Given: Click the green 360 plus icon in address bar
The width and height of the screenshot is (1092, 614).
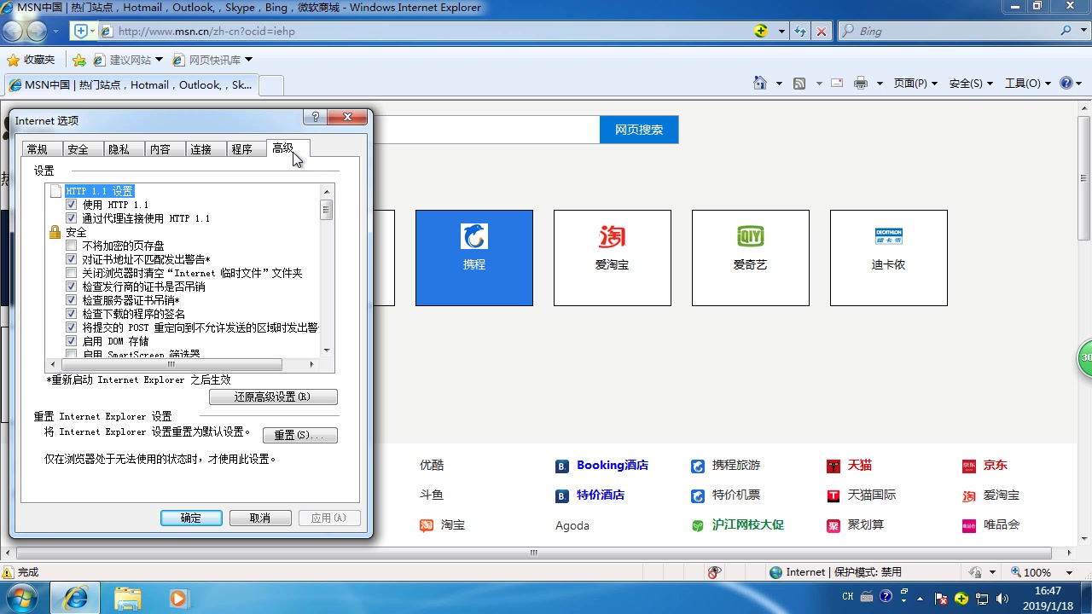Looking at the screenshot, I should coord(761,31).
